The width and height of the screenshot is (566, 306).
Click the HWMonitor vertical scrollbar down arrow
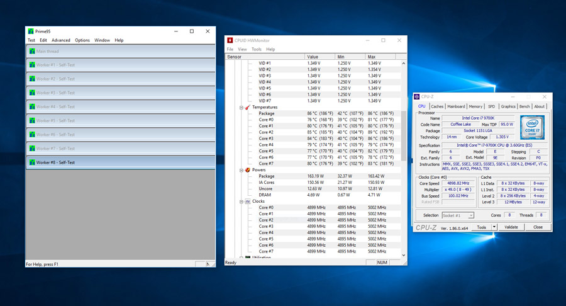pos(404,255)
